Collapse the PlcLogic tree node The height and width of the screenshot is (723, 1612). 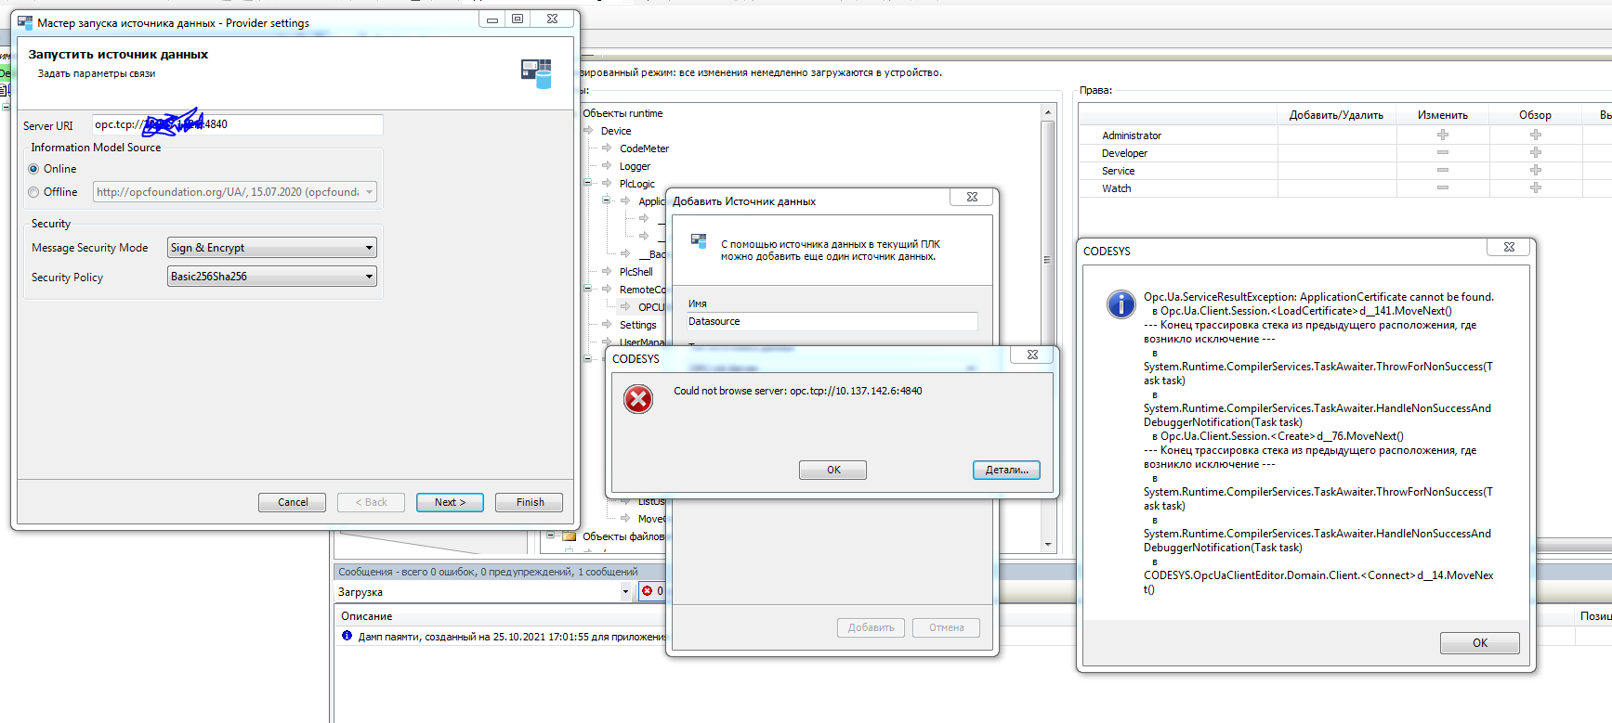(x=587, y=184)
